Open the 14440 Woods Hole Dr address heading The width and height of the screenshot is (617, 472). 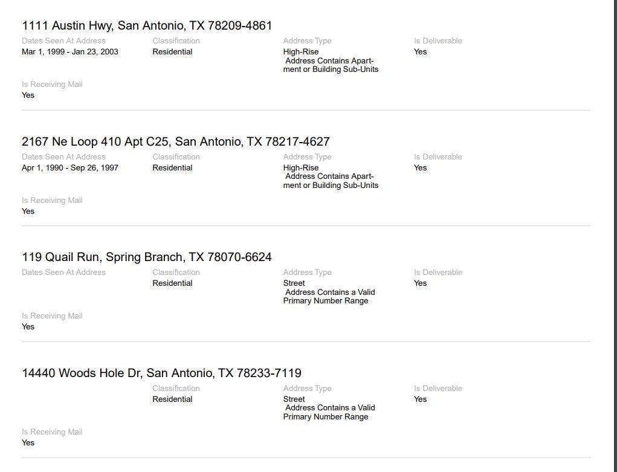coord(161,373)
